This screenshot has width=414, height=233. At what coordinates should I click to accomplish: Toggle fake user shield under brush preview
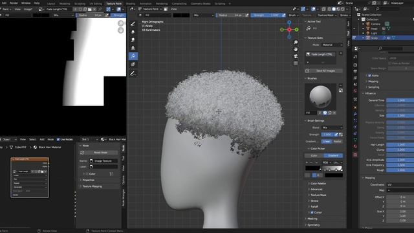pos(325,113)
